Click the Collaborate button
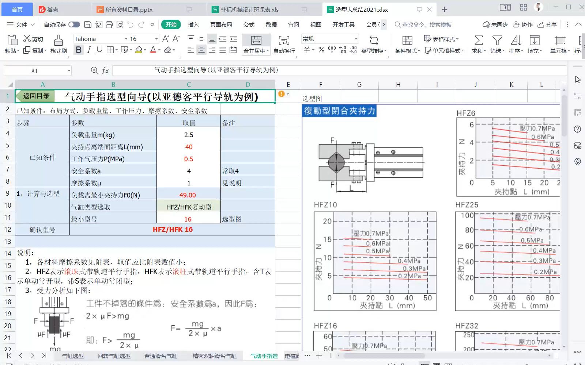This screenshot has width=585, height=365. click(x=523, y=24)
